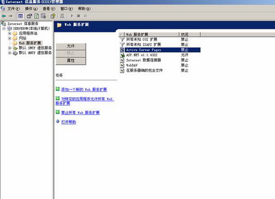Click the Back arrow toolbar icon
Image resolution: width=275 pixels, height=199 pixels.
point(4,16)
